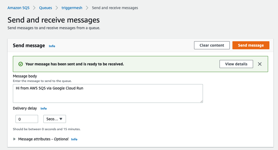278x150 pixels.
Task: Click the green success checkmark icon
Action: tap(21, 64)
